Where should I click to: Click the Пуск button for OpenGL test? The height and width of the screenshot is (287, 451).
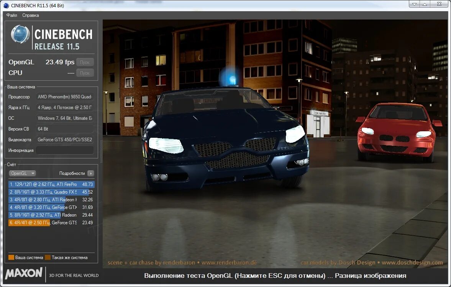click(85, 62)
